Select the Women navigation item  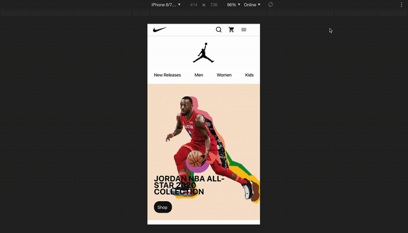224,75
